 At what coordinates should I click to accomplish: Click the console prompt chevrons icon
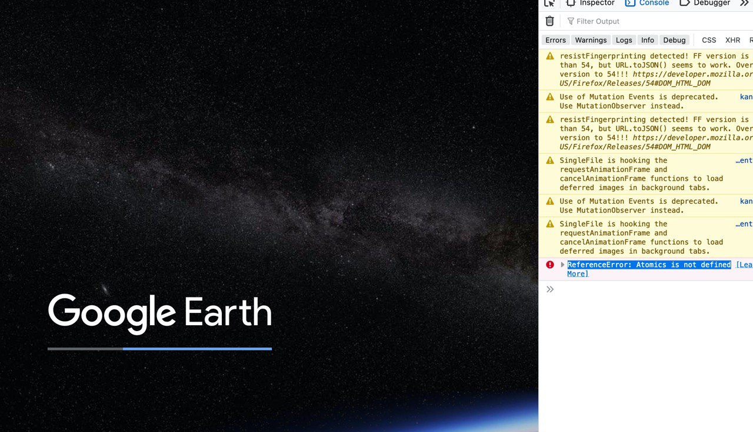pos(550,289)
